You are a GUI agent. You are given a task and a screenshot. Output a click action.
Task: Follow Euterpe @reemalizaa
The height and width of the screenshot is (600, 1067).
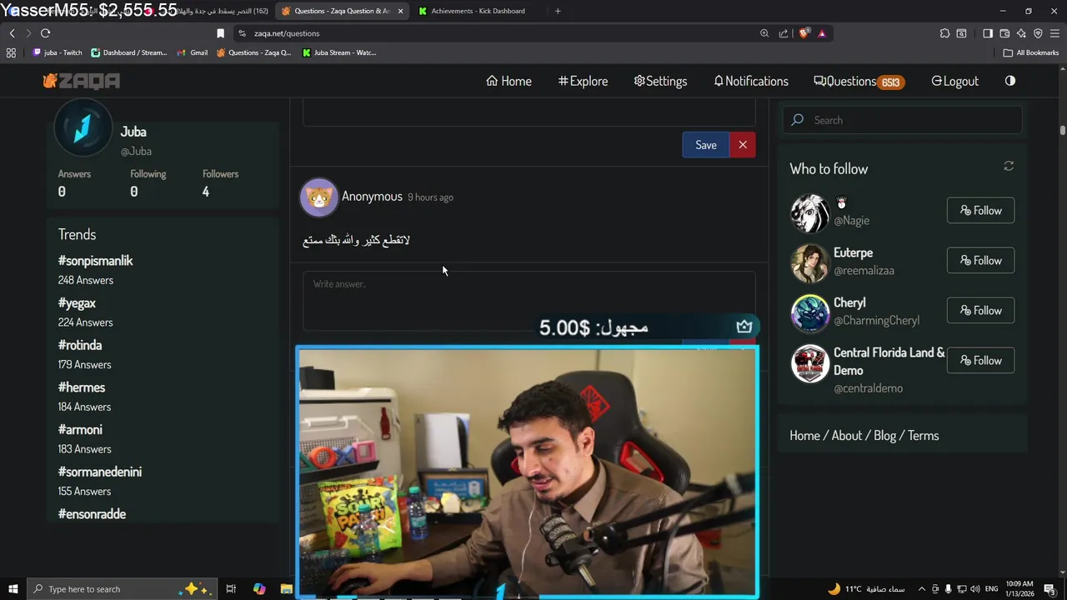click(x=980, y=261)
